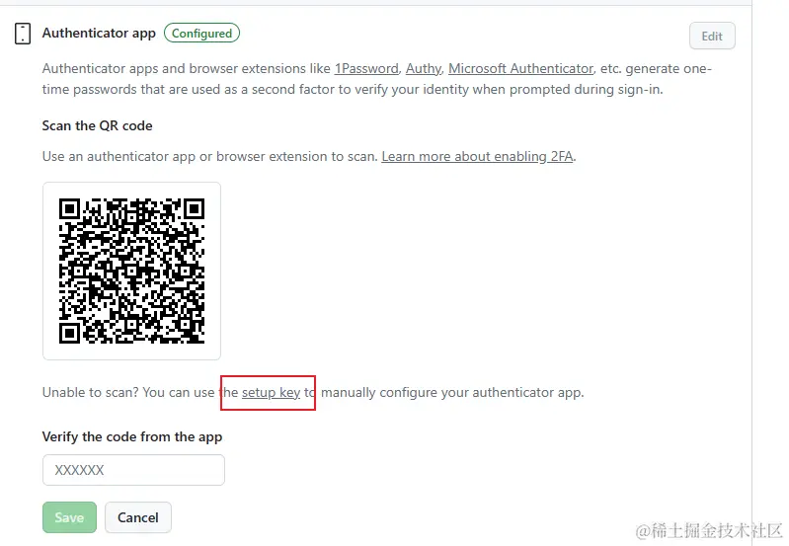The image size is (789, 546).
Task: Click the setup key link
Action: [271, 392]
